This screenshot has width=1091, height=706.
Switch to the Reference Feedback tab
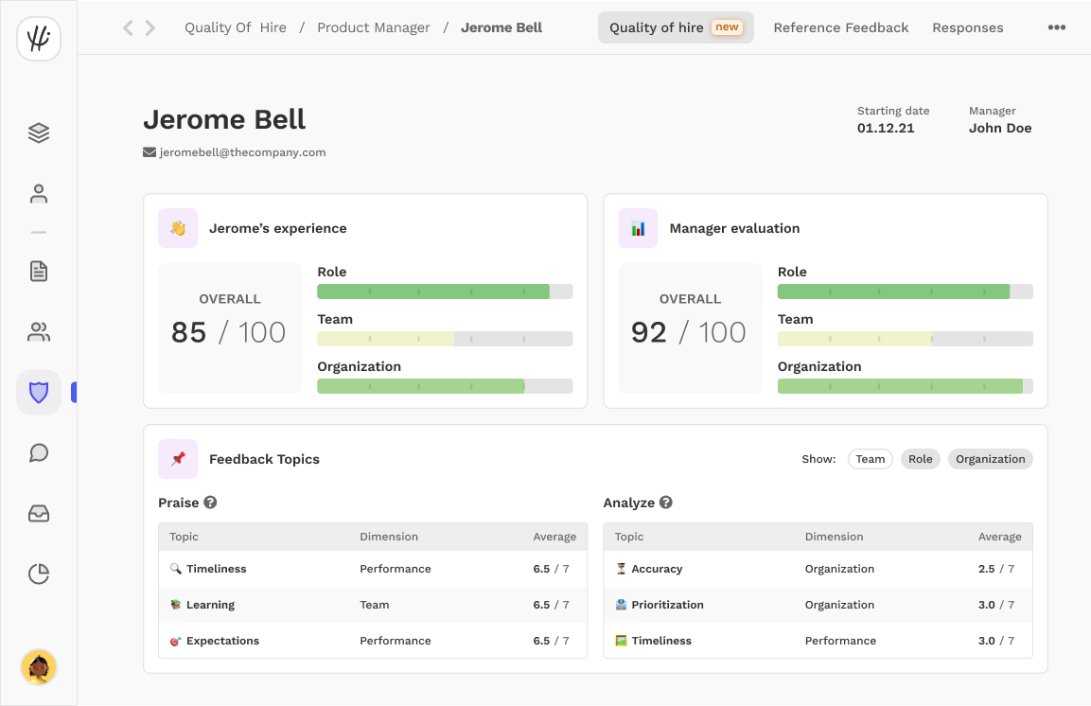coord(840,27)
